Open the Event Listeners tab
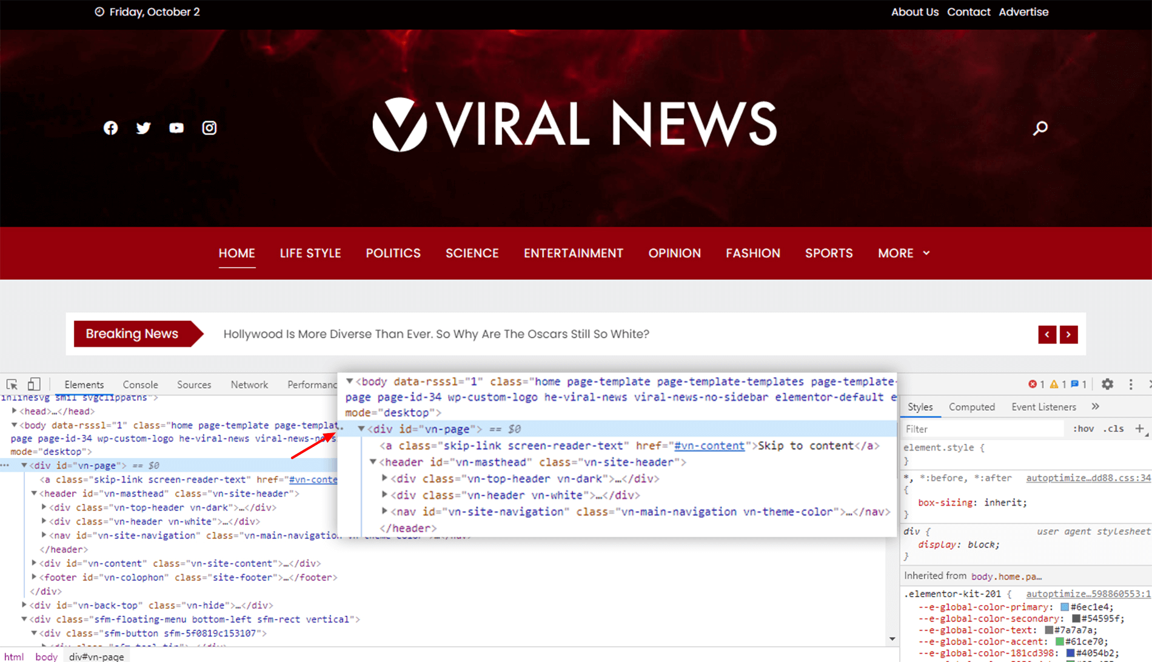 point(1043,407)
